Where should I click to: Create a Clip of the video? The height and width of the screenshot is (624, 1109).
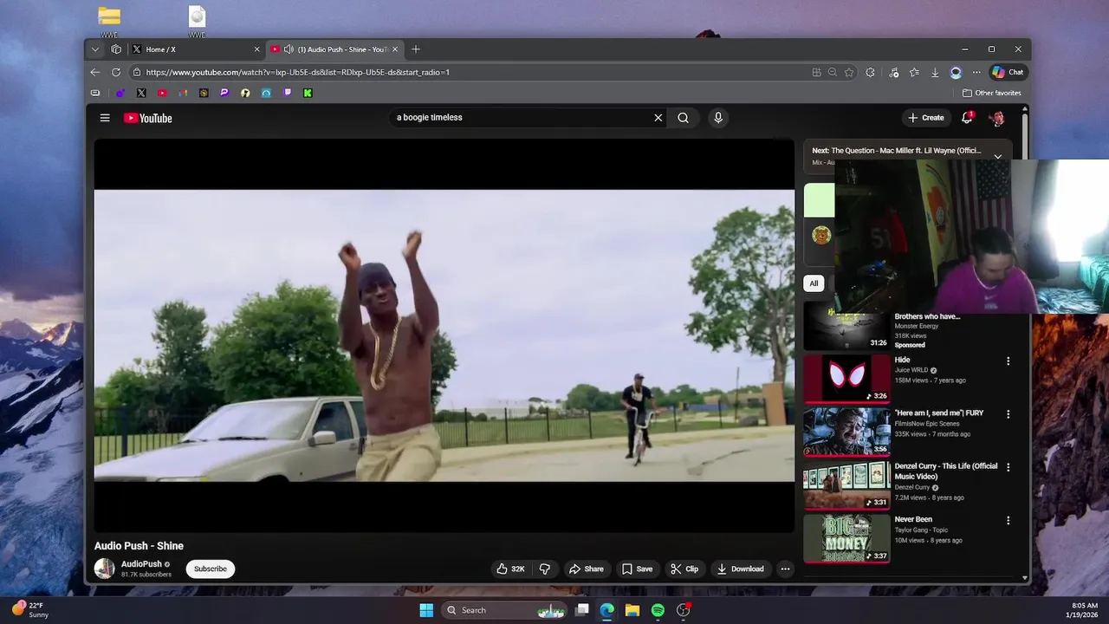684,569
